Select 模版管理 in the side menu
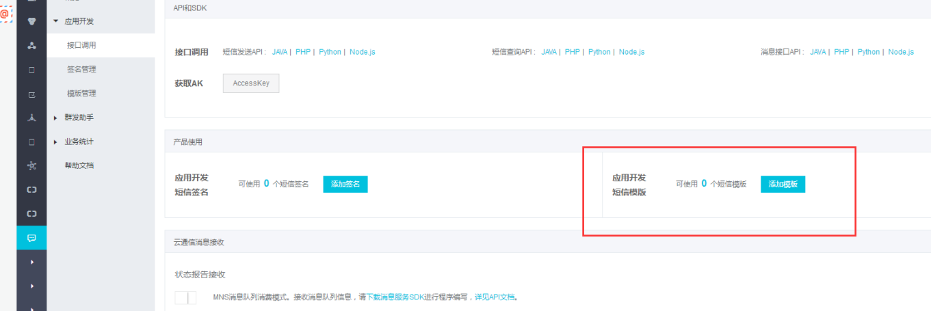931x311 pixels. coord(81,94)
